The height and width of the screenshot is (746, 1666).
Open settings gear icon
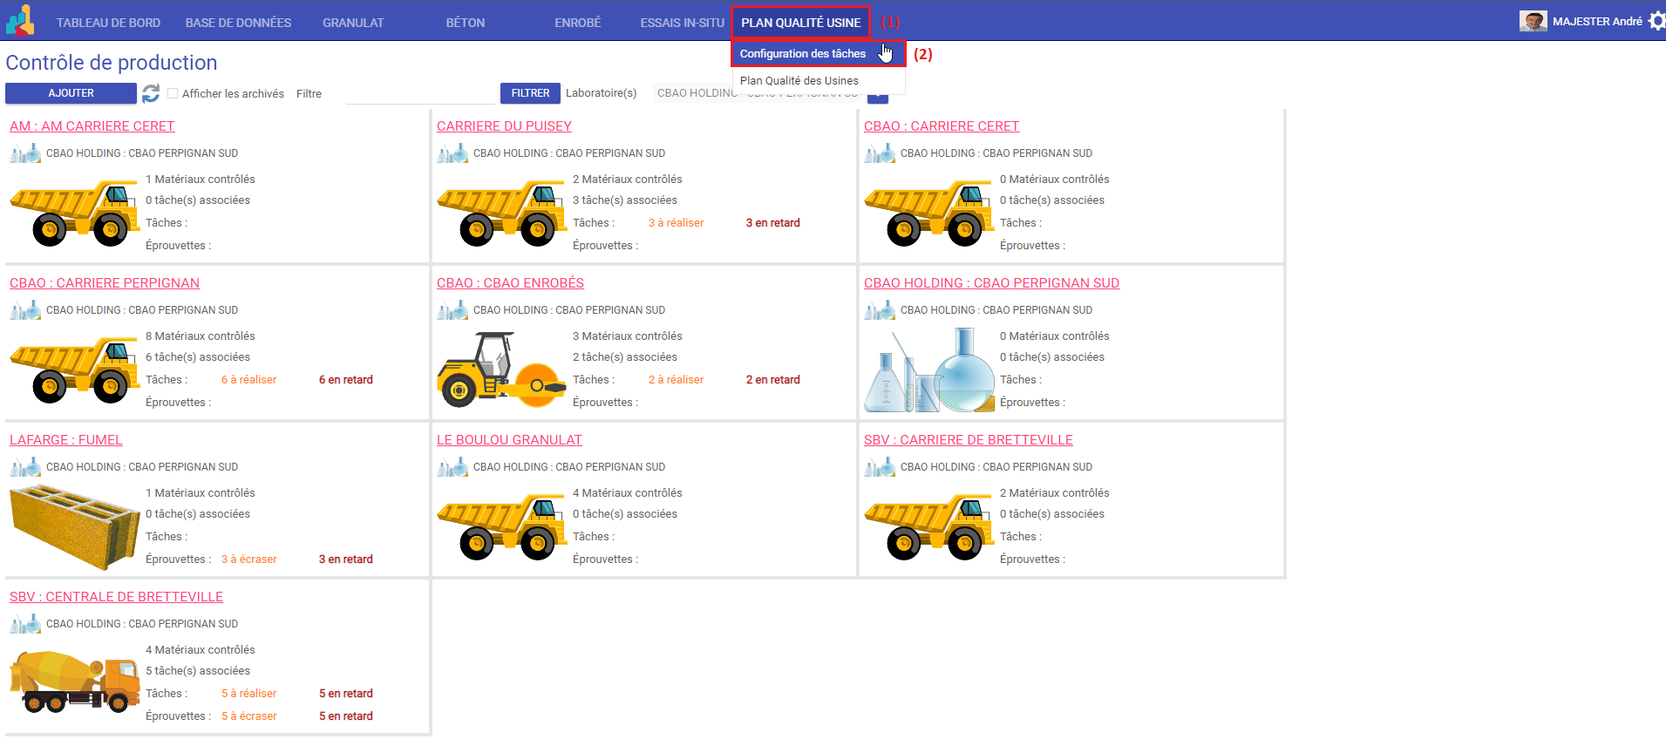click(x=1656, y=21)
